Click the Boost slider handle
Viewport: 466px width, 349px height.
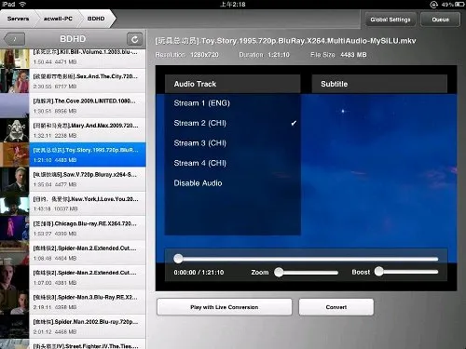[x=378, y=272]
